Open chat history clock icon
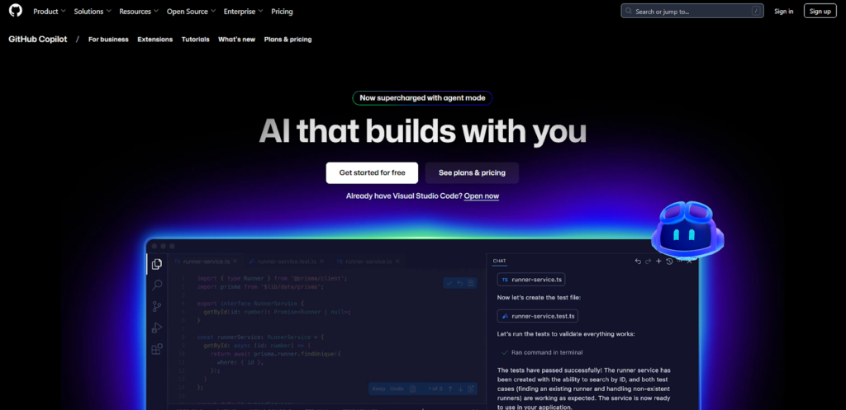The image size is (846, 410). coord(669,262)
